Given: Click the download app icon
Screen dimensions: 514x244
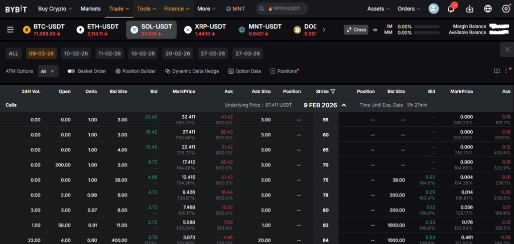Looking at the screenshot, I should pos(470,9).
